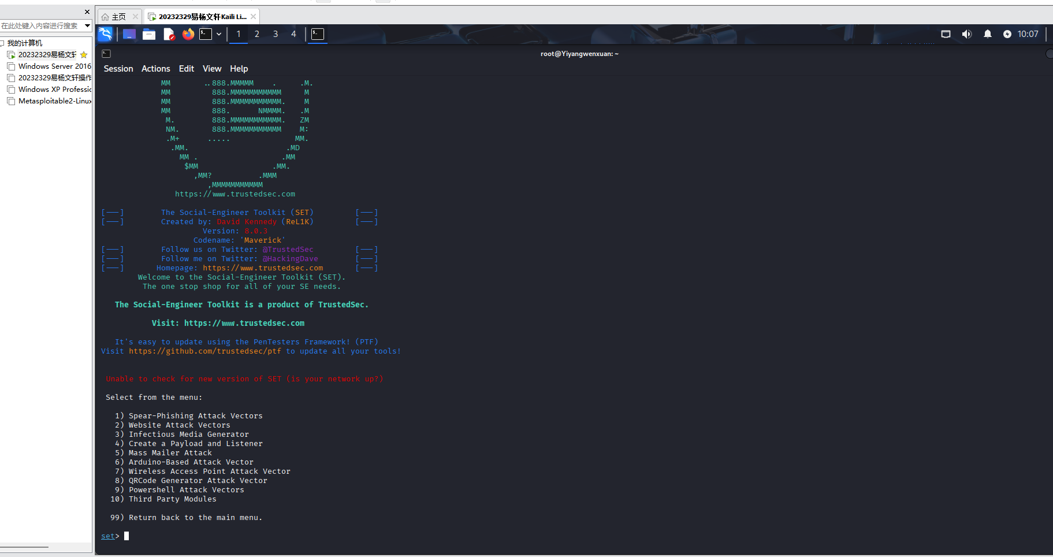
Task: Close the 主页 tab
Action: pyautogui.click(x=135, y=17)
